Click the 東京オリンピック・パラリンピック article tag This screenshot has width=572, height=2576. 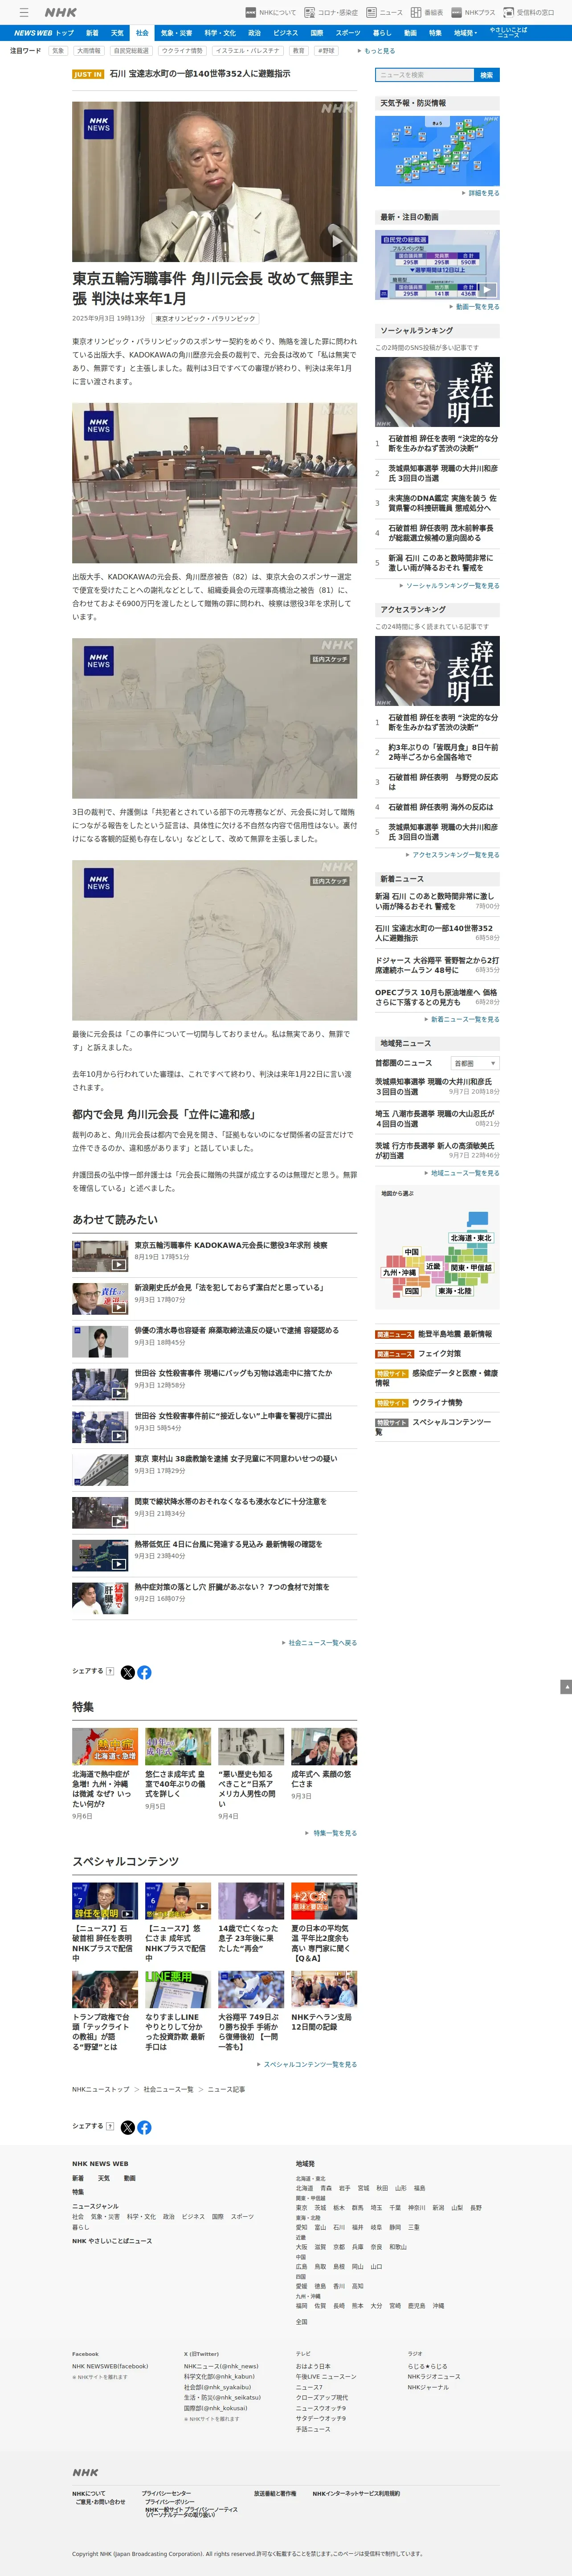click(205, 319)
